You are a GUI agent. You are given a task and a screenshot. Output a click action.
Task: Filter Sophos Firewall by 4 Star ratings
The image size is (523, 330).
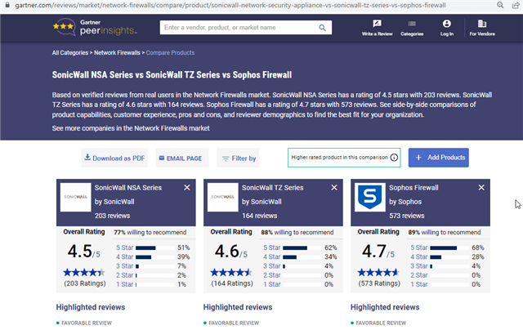[x=419, y=257]
